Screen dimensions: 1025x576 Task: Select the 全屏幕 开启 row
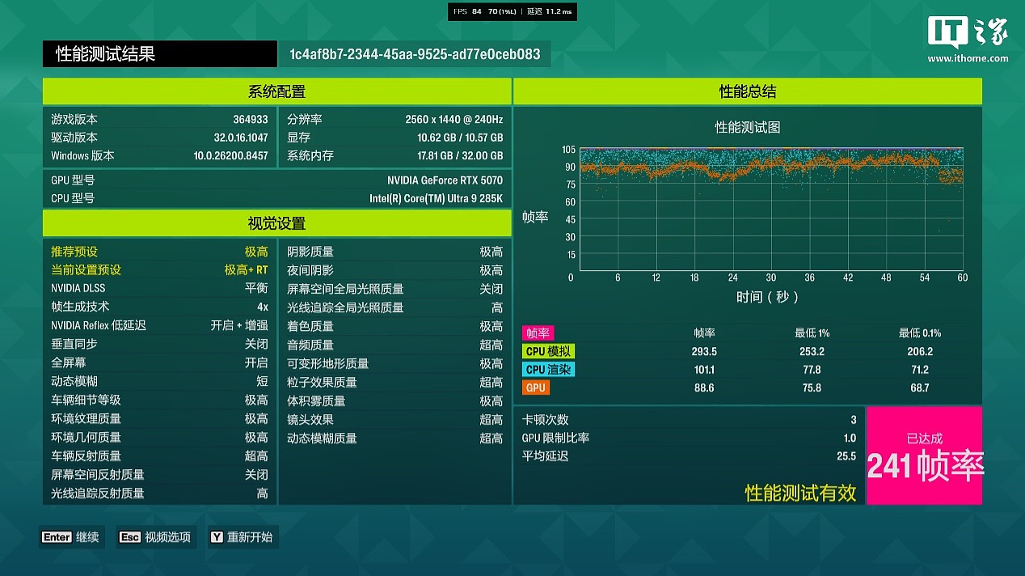[159, 363]
